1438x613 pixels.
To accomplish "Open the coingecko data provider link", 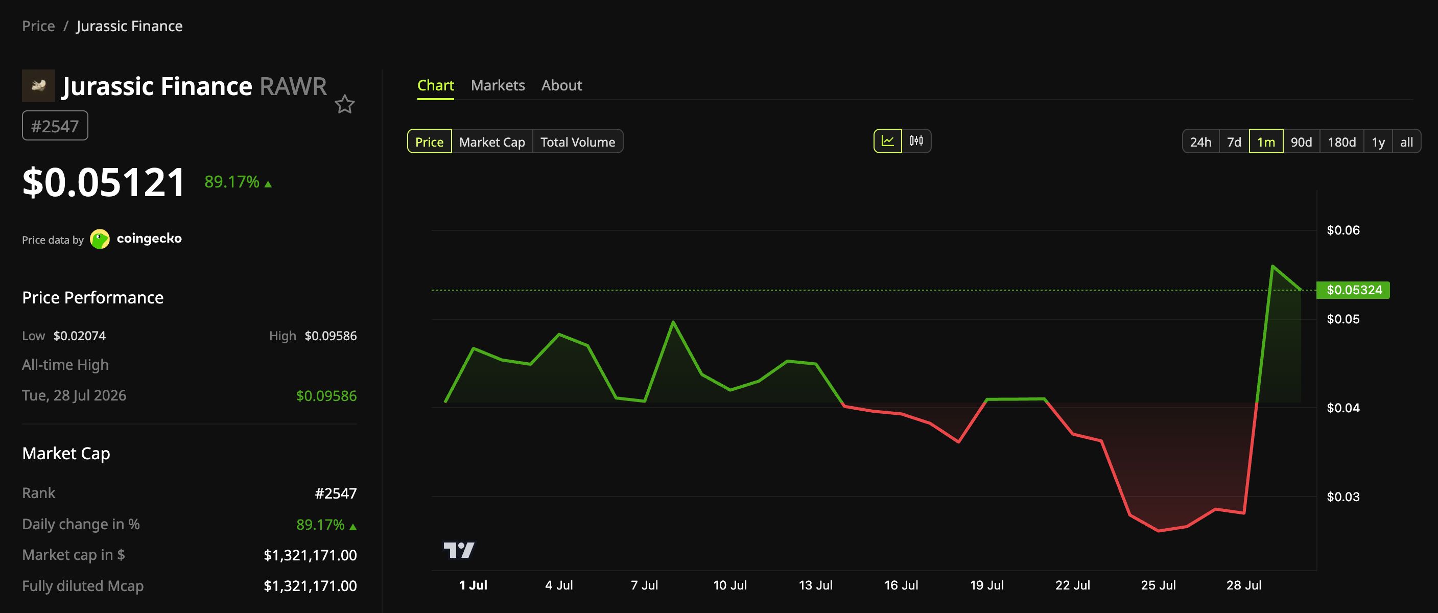I will tap(149, 239).
